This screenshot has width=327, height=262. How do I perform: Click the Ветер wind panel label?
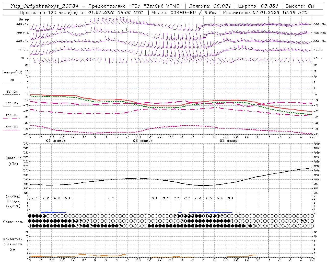(24, 19)
